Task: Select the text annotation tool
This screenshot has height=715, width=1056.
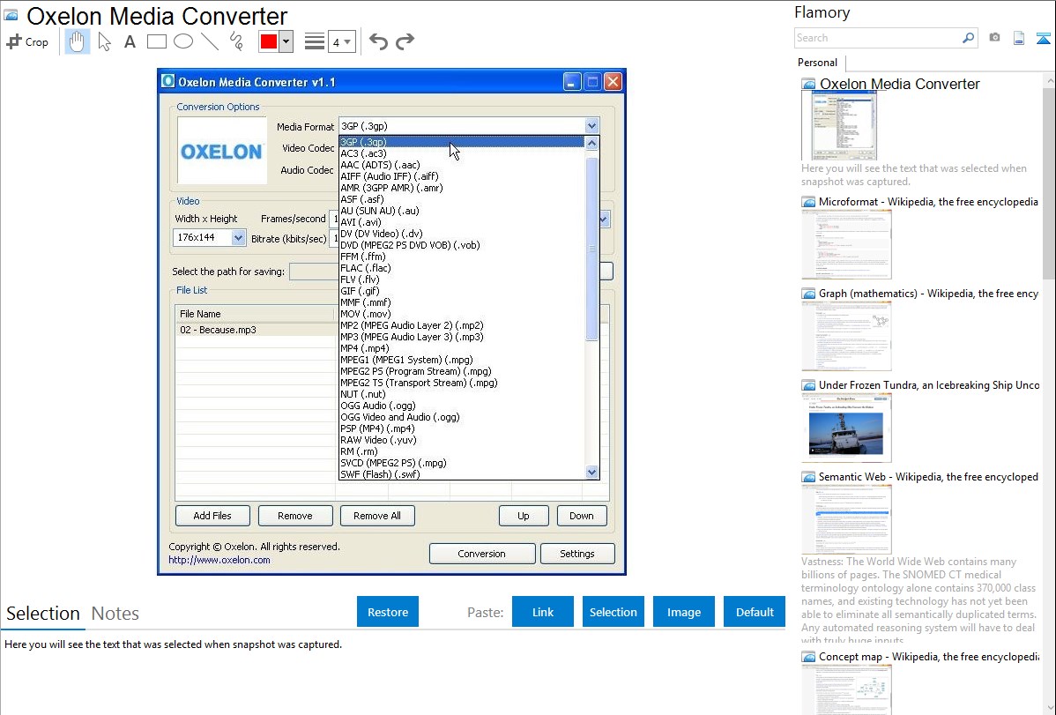Action: pyautogui.click(x=130, y=41)
